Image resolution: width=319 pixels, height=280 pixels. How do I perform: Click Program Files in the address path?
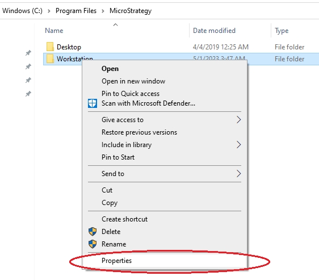pyautogui.click(x=76, y=11)
